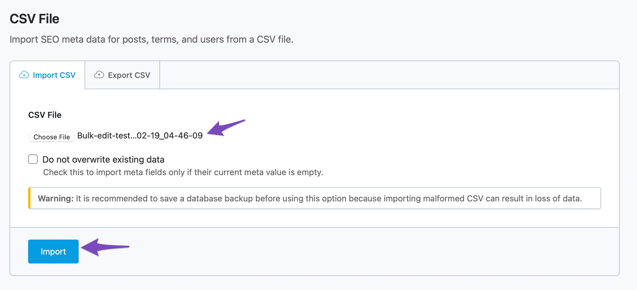Click the selected Bulk-edit-test file name

coord(140,136)
